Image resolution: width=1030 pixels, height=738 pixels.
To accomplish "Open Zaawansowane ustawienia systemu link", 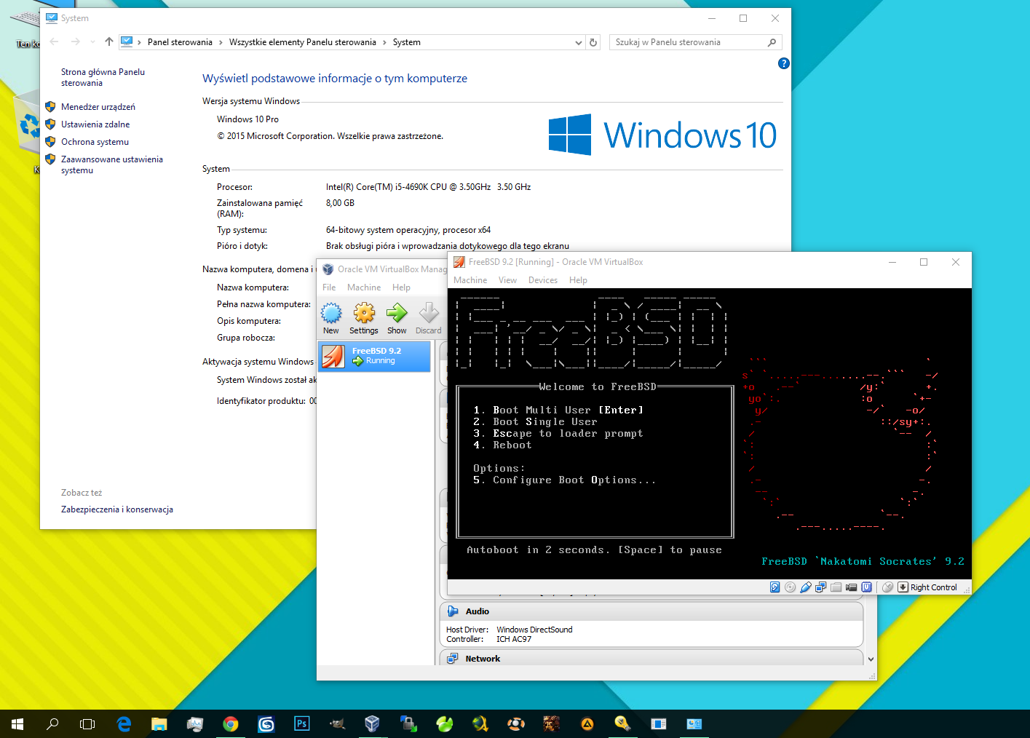I will point(112,164).
